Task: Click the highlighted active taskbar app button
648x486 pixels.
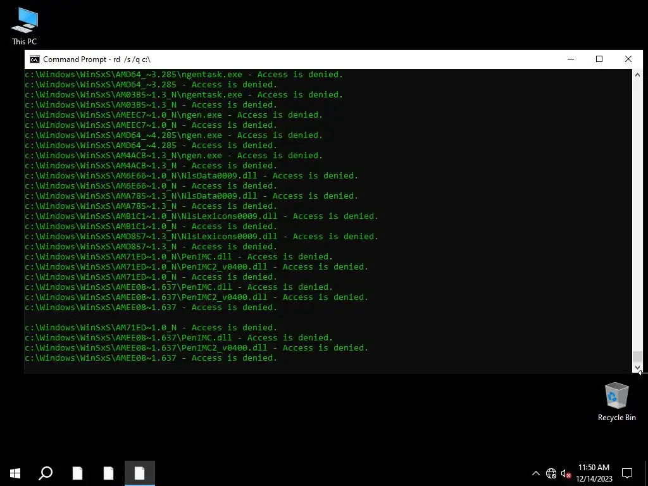Action: pos(140,473)
